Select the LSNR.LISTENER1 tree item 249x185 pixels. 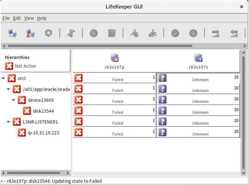40,122
